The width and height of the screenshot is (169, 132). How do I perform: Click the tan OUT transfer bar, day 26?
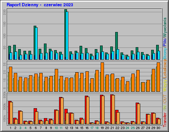pos(139,114)
